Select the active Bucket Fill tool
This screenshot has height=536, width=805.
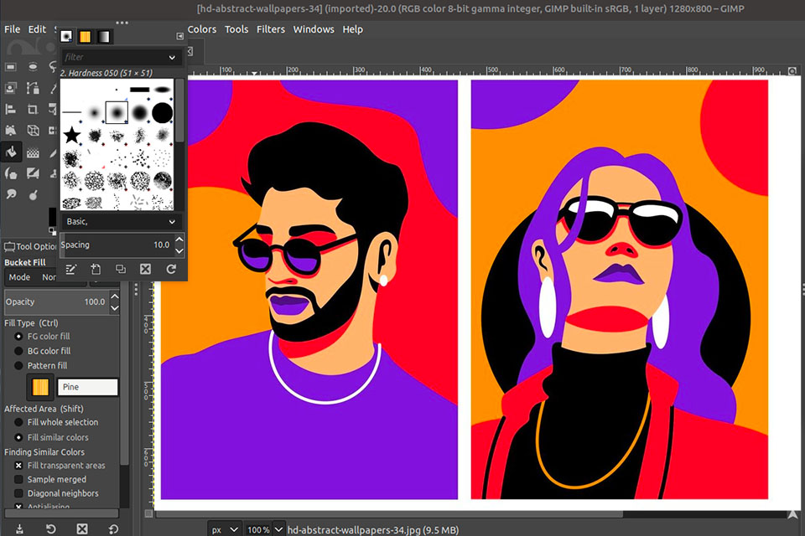[11, 152]
